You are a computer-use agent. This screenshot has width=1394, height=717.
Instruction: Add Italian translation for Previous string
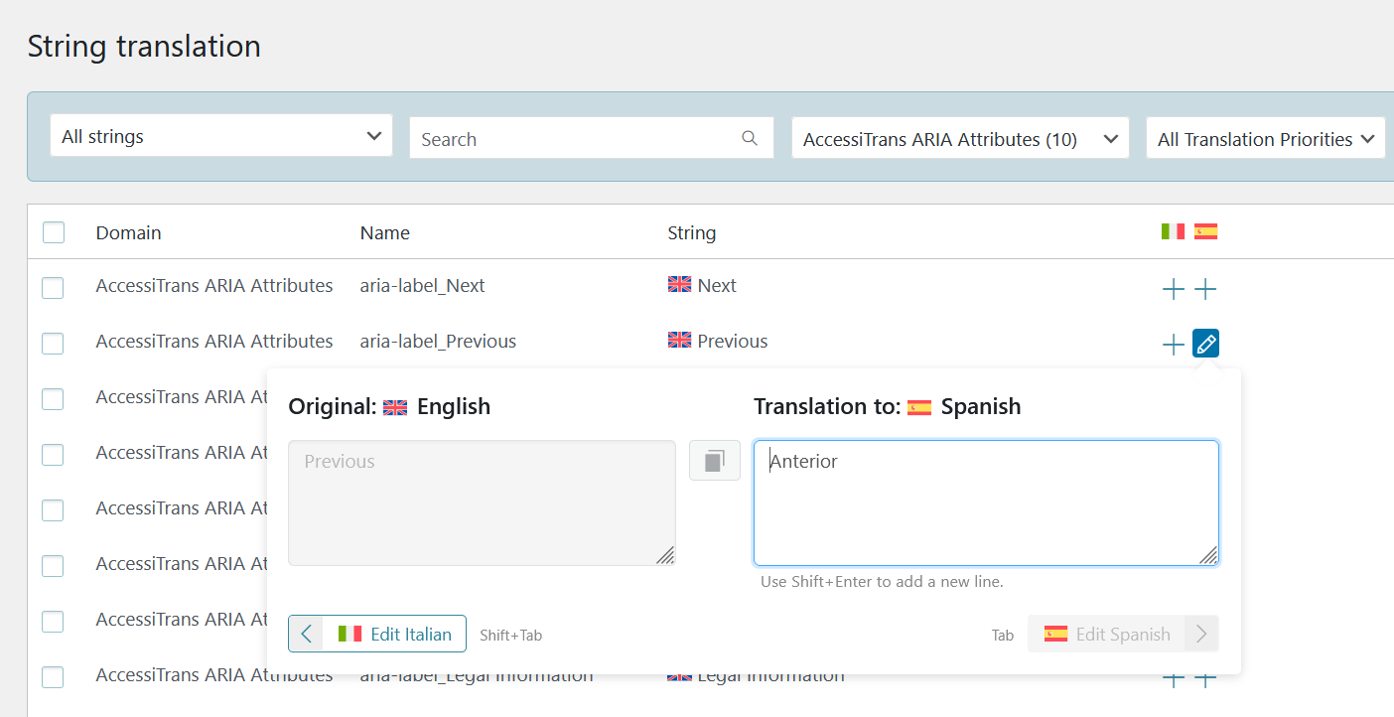coord(1174,345)
